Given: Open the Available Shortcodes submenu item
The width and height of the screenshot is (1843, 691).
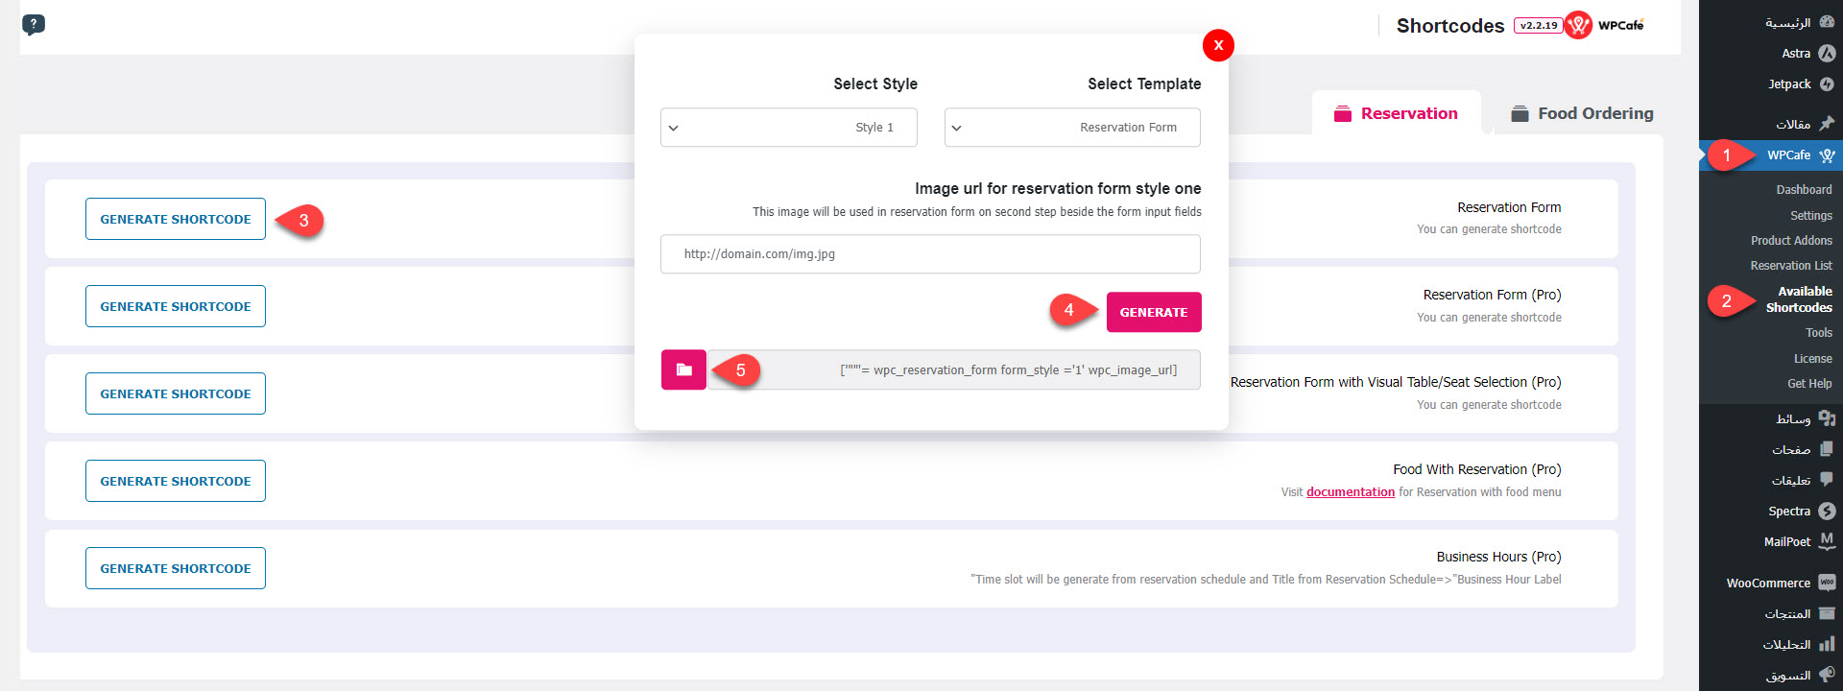Looking at the screenshot, I should coord(1799,299).
